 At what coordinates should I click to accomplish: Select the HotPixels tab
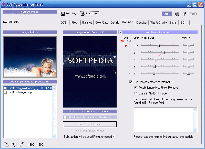(x=128, y=22)
